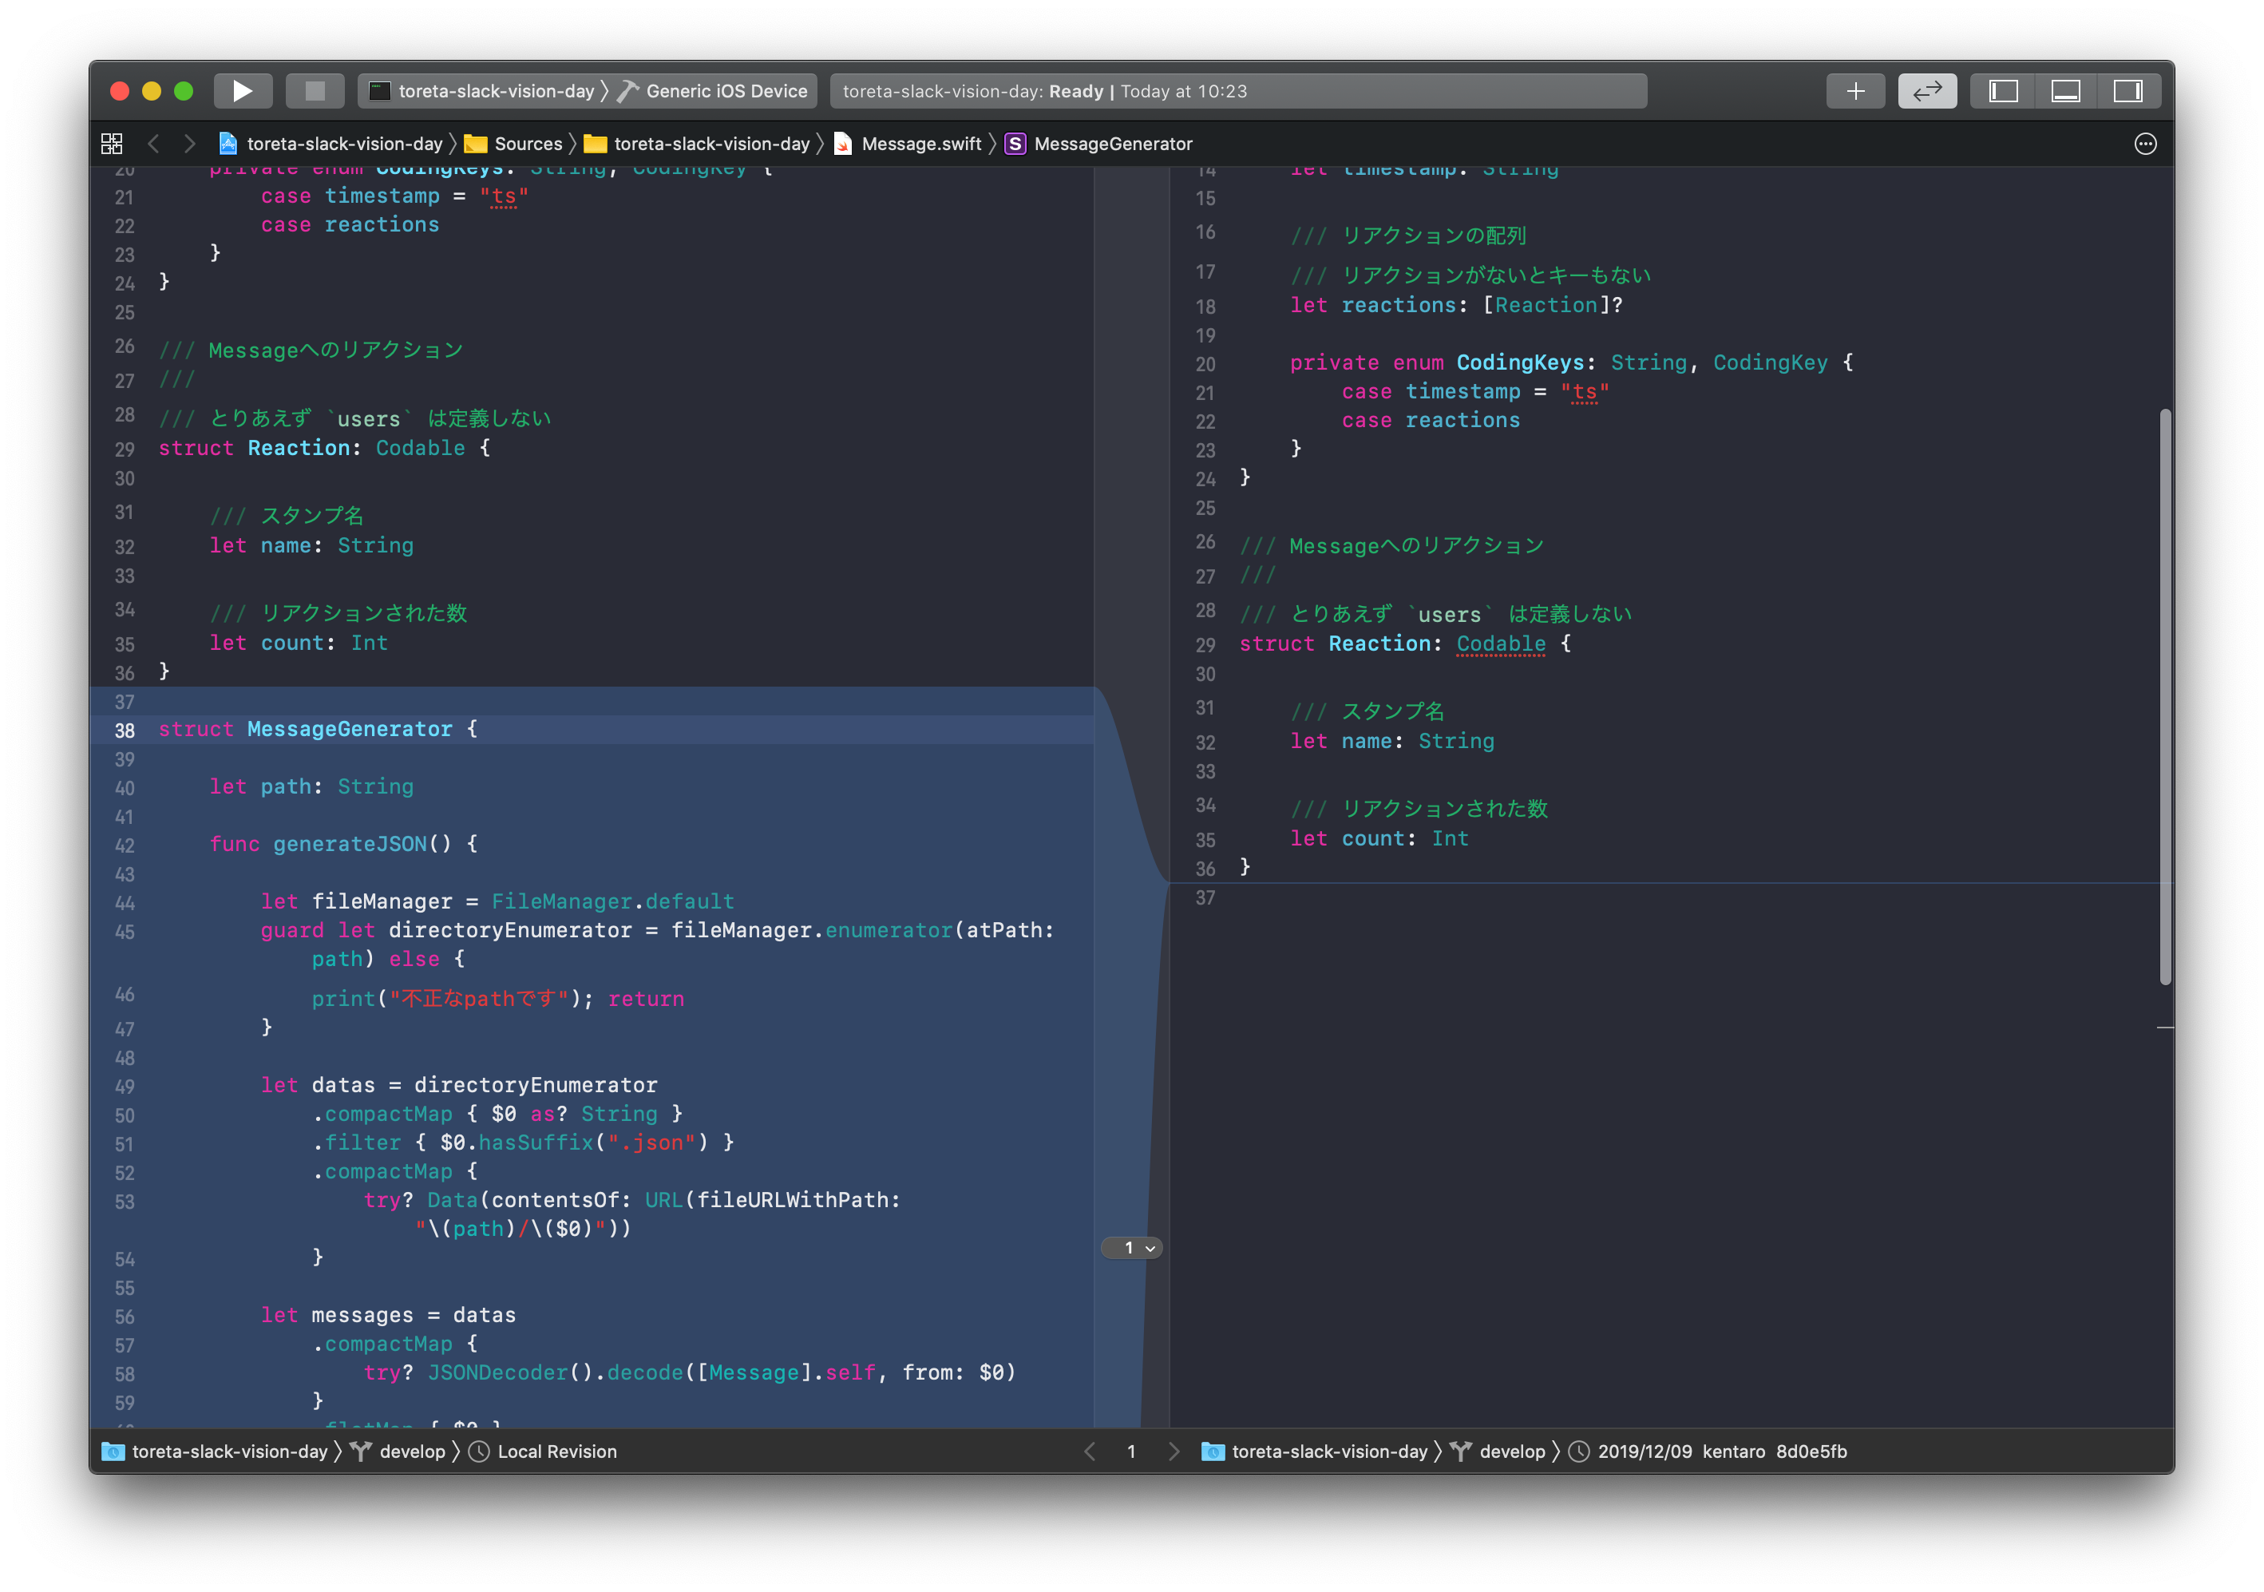The height and width of the screenshot is (1592, 2264).
Task: Open the diff chunk dropdown labeled 1
Action: pos(1131,1247)
